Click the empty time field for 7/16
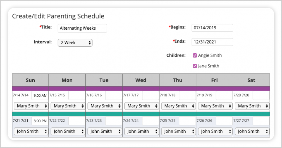Image resolution: width=282 pixels, height=148 pixels. point(114,96)
